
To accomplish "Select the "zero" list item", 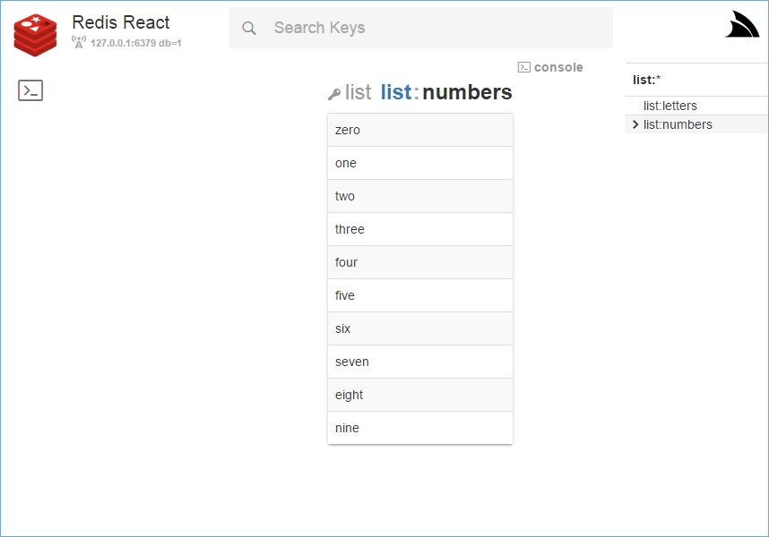I will pos(419,130).
